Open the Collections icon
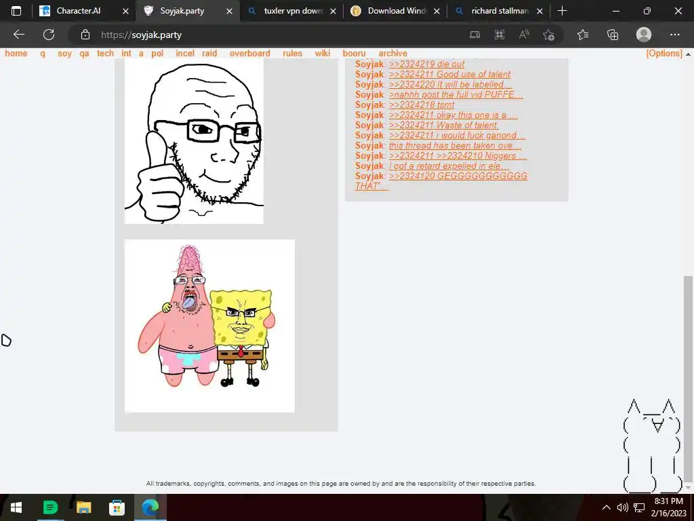The height and width of the screenshot is (521, 694). click(x=613, y=35)
